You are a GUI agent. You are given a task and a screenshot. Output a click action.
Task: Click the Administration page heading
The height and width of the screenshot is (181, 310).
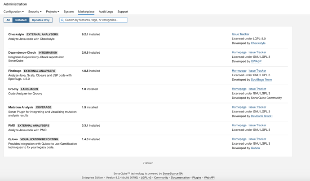tap(15, 4)
